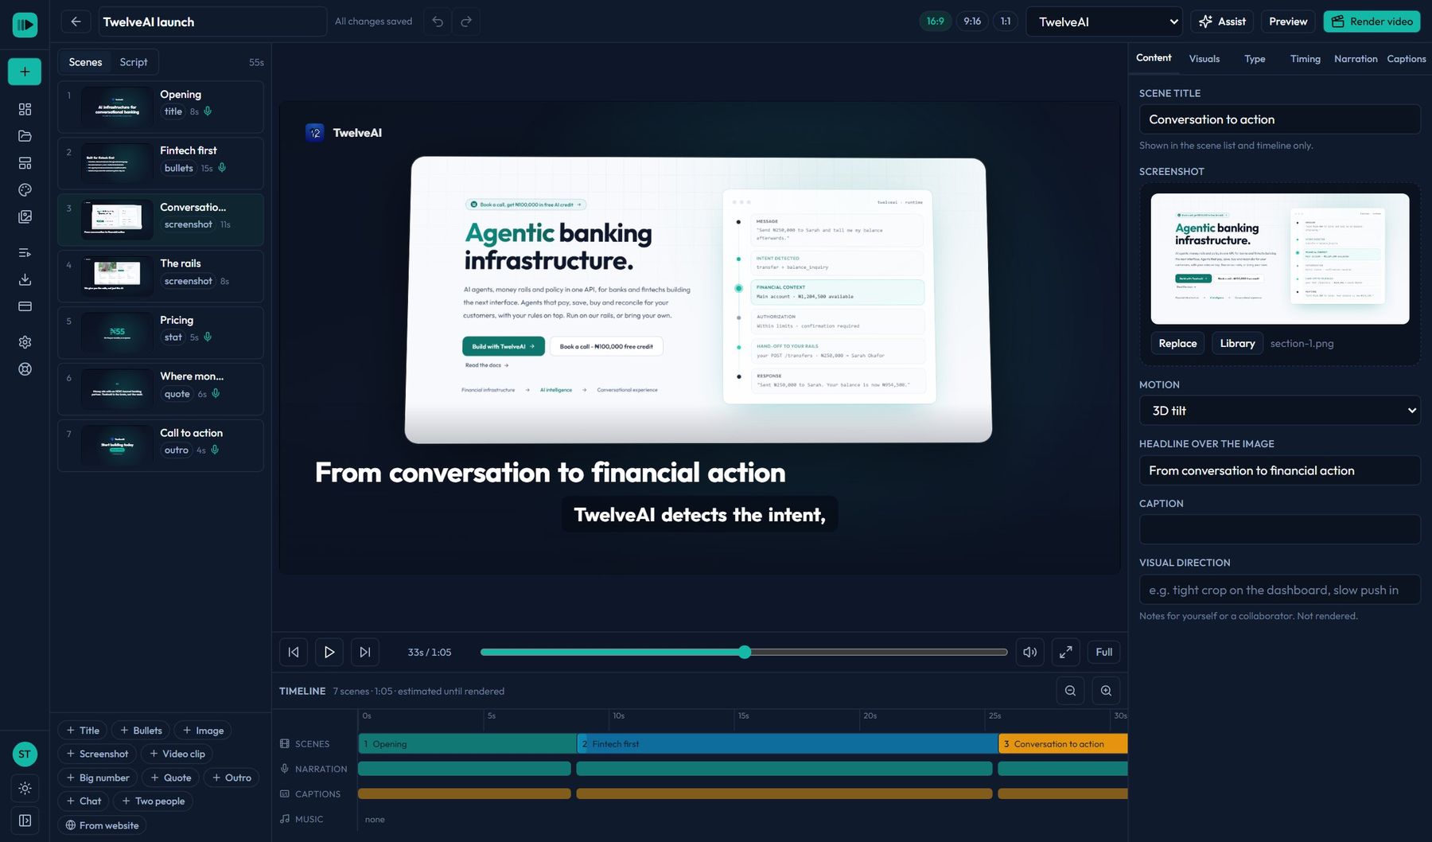Open the color palette icon in sidebar

point(25,190)
